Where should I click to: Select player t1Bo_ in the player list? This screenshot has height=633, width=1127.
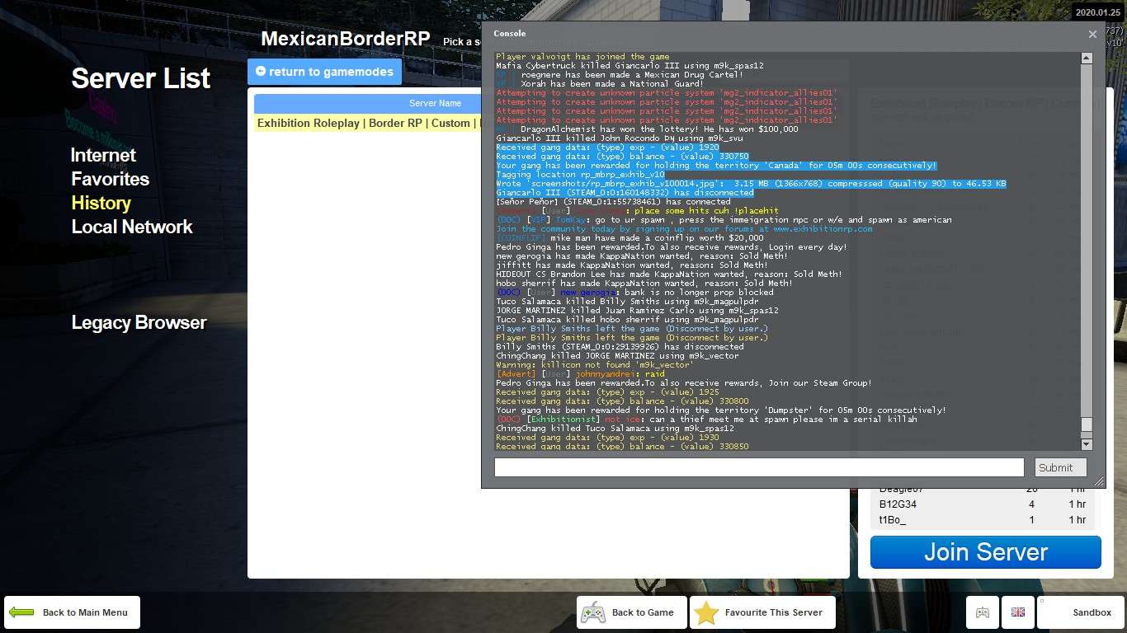coord(982,520)
